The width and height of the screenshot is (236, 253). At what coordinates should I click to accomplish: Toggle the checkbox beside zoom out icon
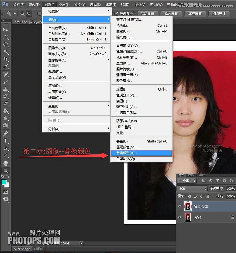tap(39, 14)
